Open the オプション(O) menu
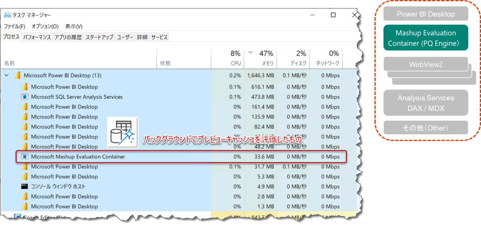The width and height of the screenshot is (481, 228). tap(45, 26)
